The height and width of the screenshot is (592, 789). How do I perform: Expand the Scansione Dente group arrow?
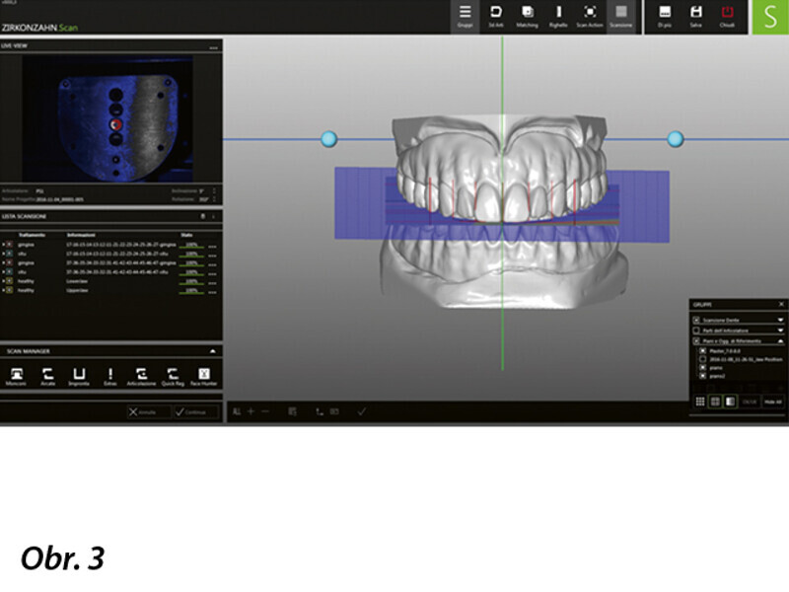pos(780,321)
